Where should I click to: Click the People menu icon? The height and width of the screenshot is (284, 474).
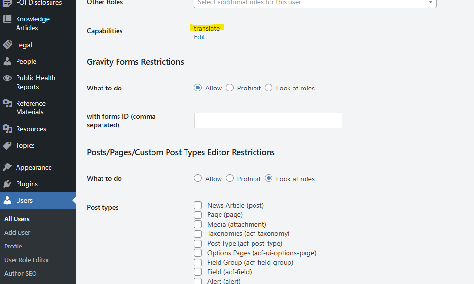7,62
